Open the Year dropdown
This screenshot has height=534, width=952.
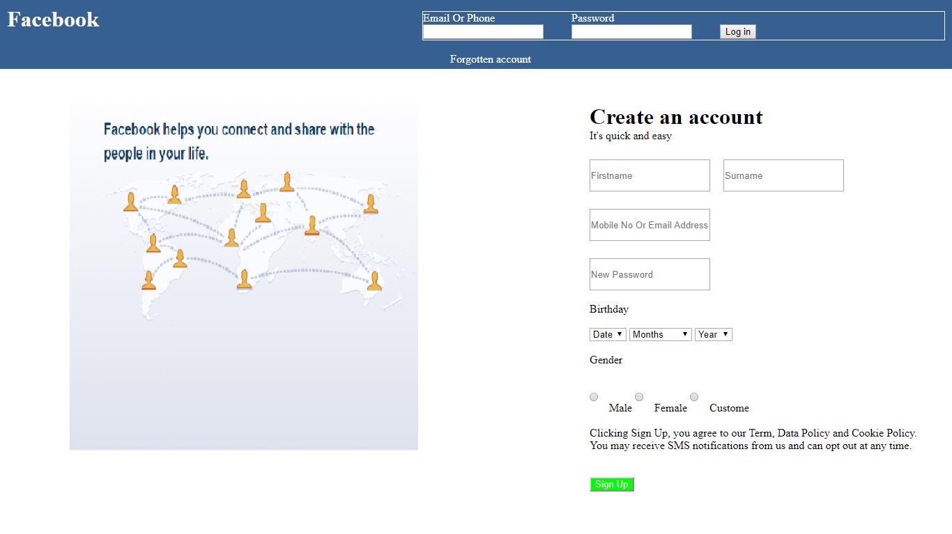coord(714,334)
